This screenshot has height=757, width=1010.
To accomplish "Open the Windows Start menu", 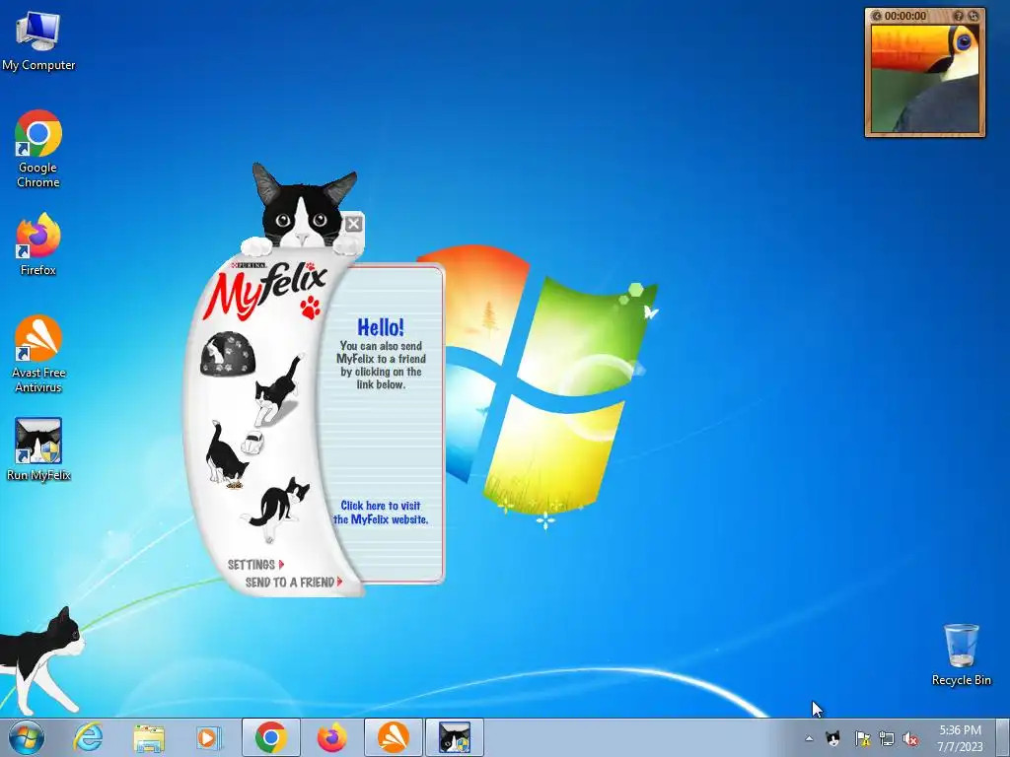I will (x=27, y=737).
